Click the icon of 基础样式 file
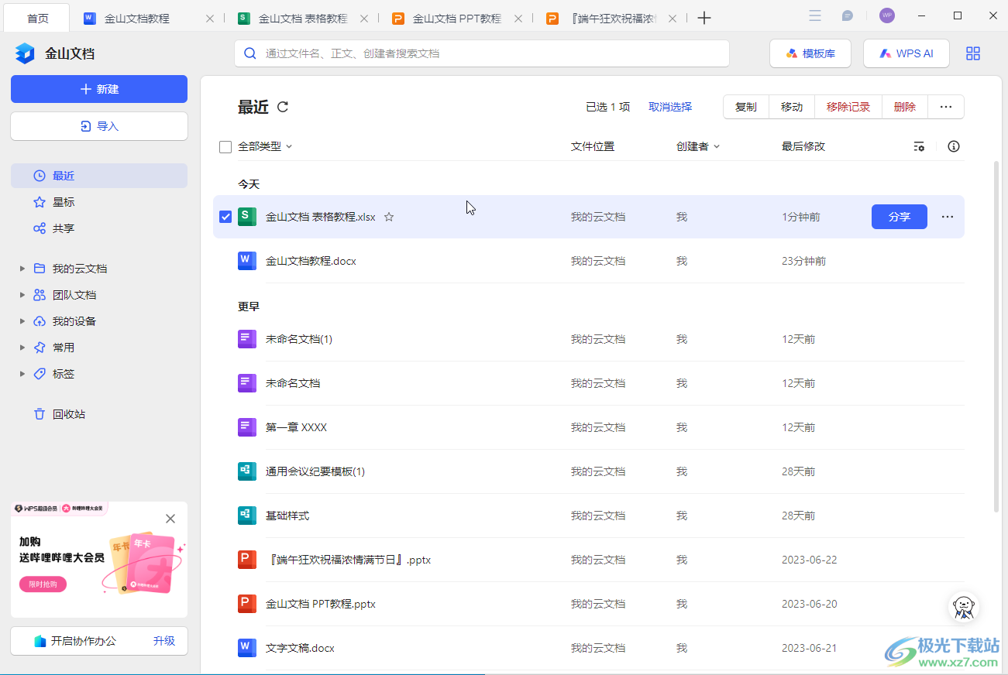Viewport: 1008px width, 675px height. (x=247, y=516)
